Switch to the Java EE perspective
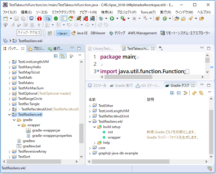216x174 pixels. click(79, 33)
